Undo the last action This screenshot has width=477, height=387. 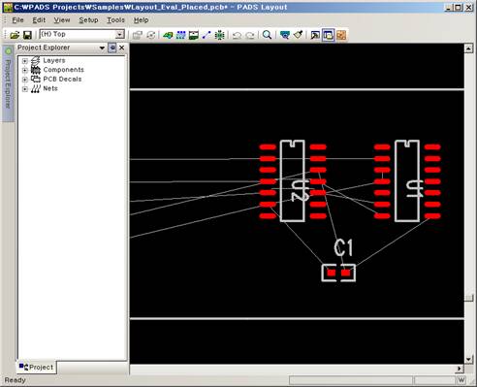tap(237, 35)
